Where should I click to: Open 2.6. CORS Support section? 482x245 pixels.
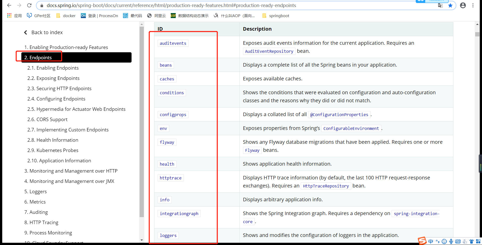tap(47, 119)
